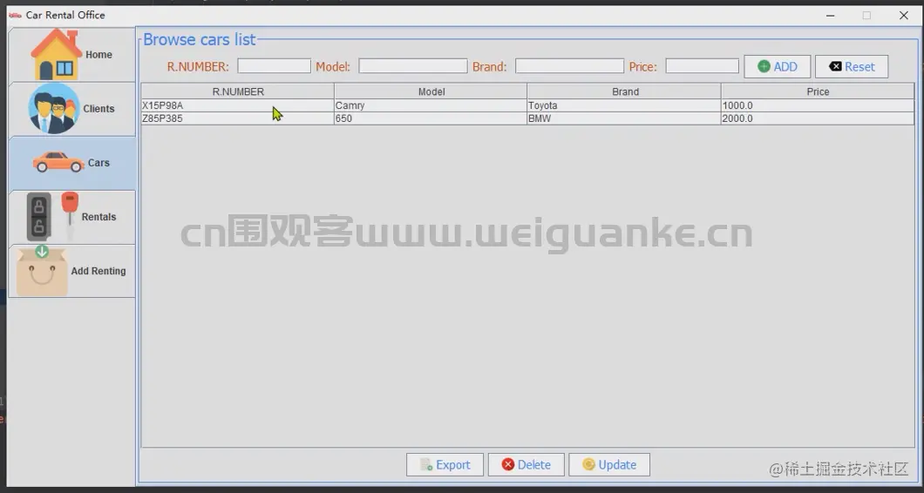Click the Delete button
Image resolution: width=924 pixels, height=493 pixels.
point(527,465)
